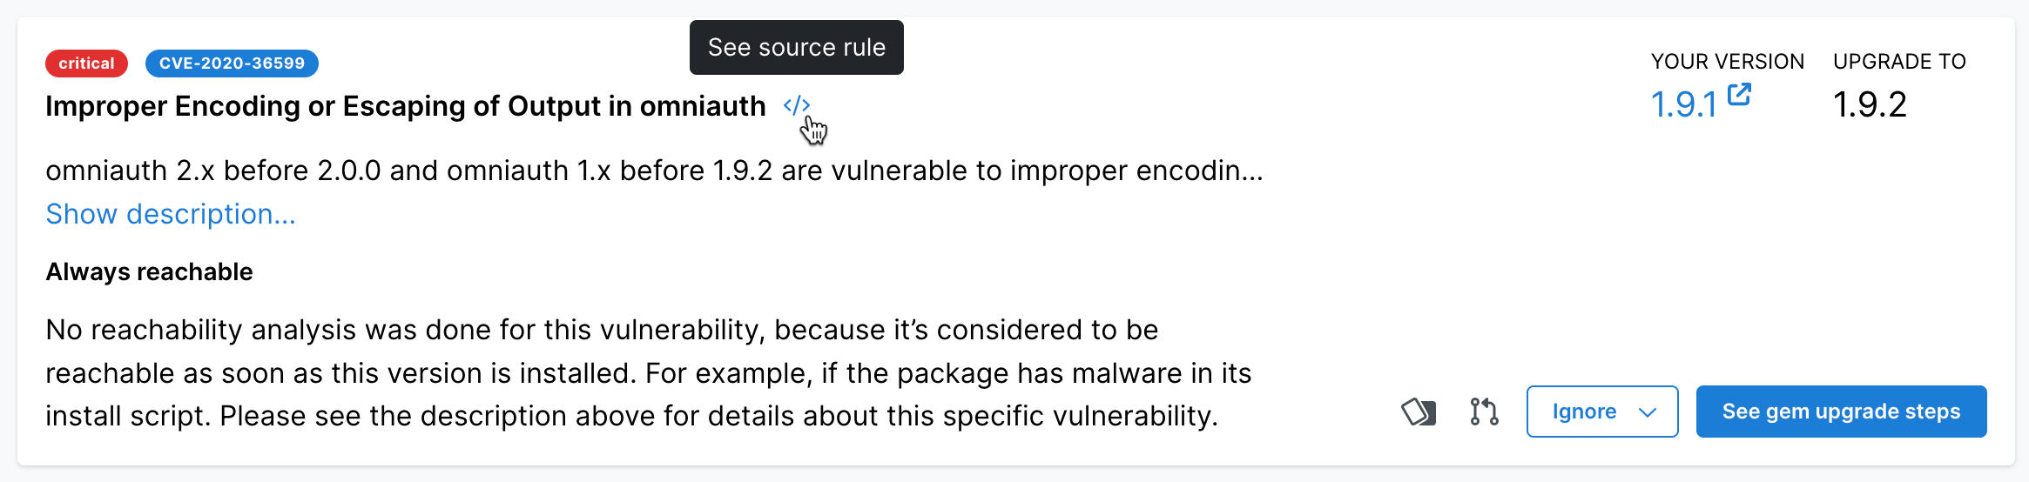This screenshot has height=482, width=2029.
Task: Open your version 1.9.1 link
Action: [x=1683, y=105]
